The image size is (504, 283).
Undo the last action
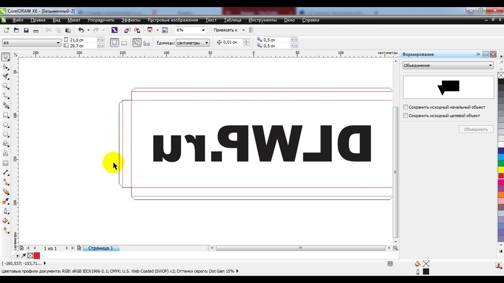(81, 30)
